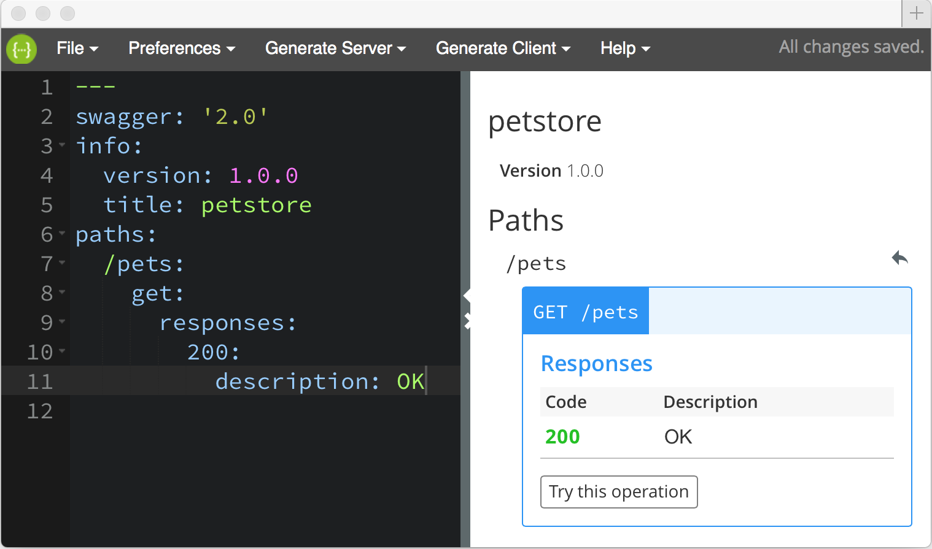Collapse the get fold arrow on line 8
The width and height of the screenshot is (932, 549).
point(62,293)
